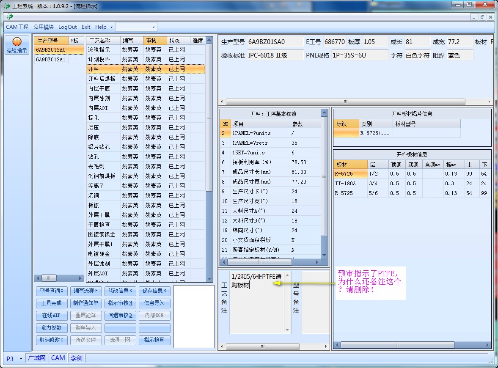Click the 型号查询 button
The width and height of the screenshot is (498, 368).
pyautogui.click(x=52, y=291)
